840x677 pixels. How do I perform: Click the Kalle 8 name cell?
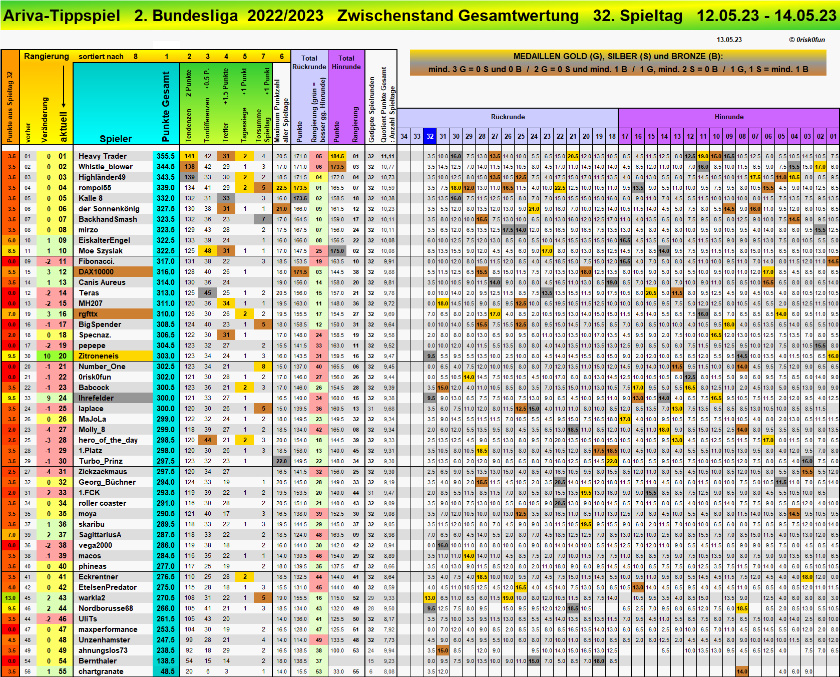(x=91, y=198)
